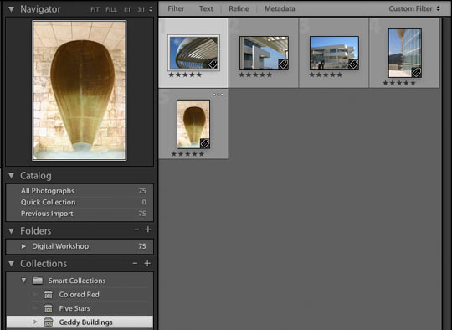Viewport: 452px width, 330px height.
Task: Select the curved roof thumbnail in cell 1
Action: (x=193, y=53)
